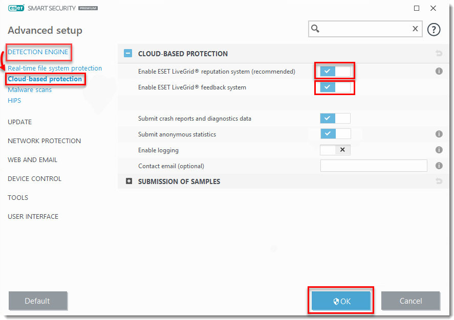Click info icon for LiveGrid reputation system
454x320 pixels.
439,71
